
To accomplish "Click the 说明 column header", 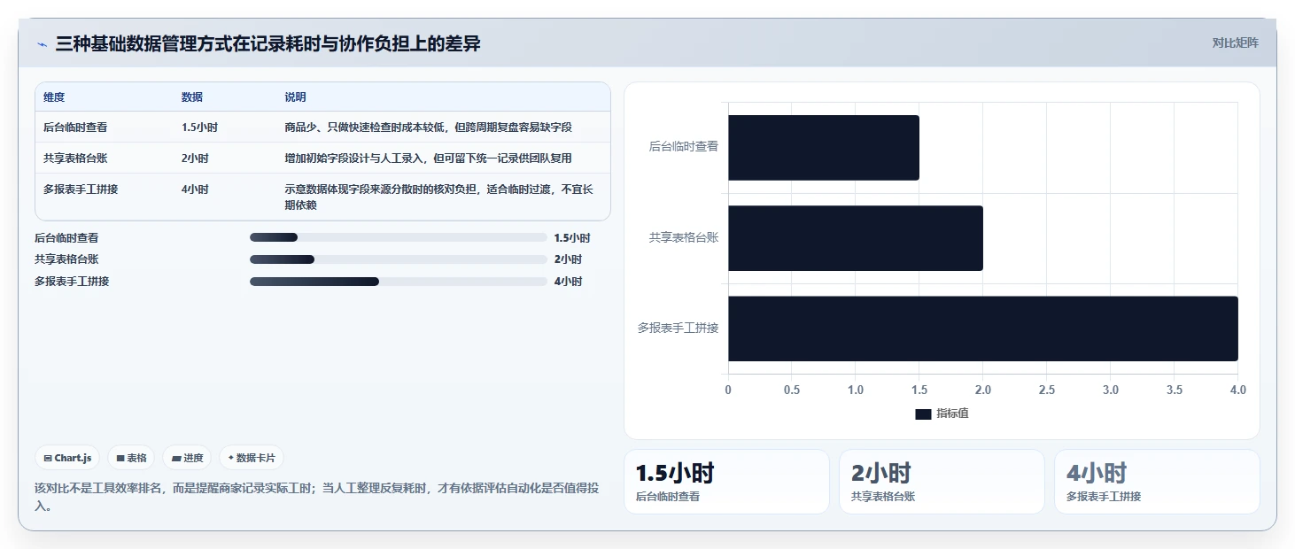I will click(x=295, y=97).
